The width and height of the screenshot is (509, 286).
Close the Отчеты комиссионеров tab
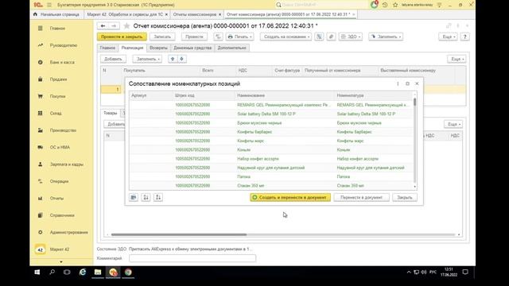pyautogui.click(x=220, y=14)
